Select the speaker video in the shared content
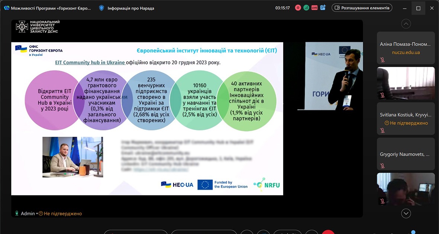 (330, 76)
